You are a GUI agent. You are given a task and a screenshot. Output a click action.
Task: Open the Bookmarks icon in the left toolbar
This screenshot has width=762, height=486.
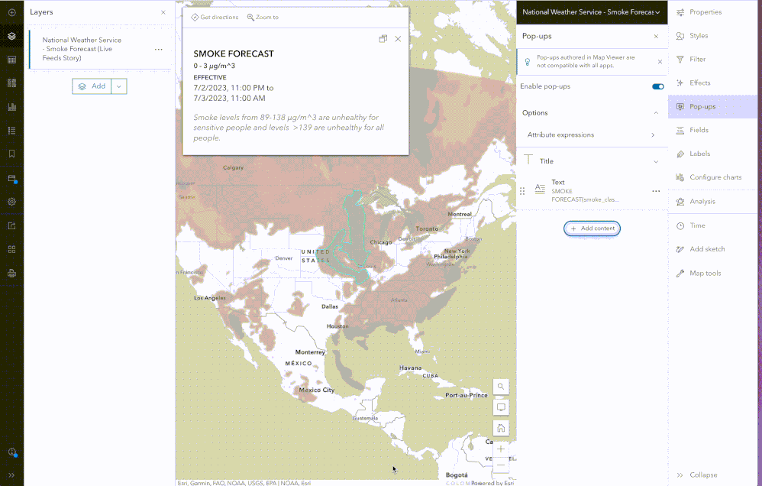(11, 154)
